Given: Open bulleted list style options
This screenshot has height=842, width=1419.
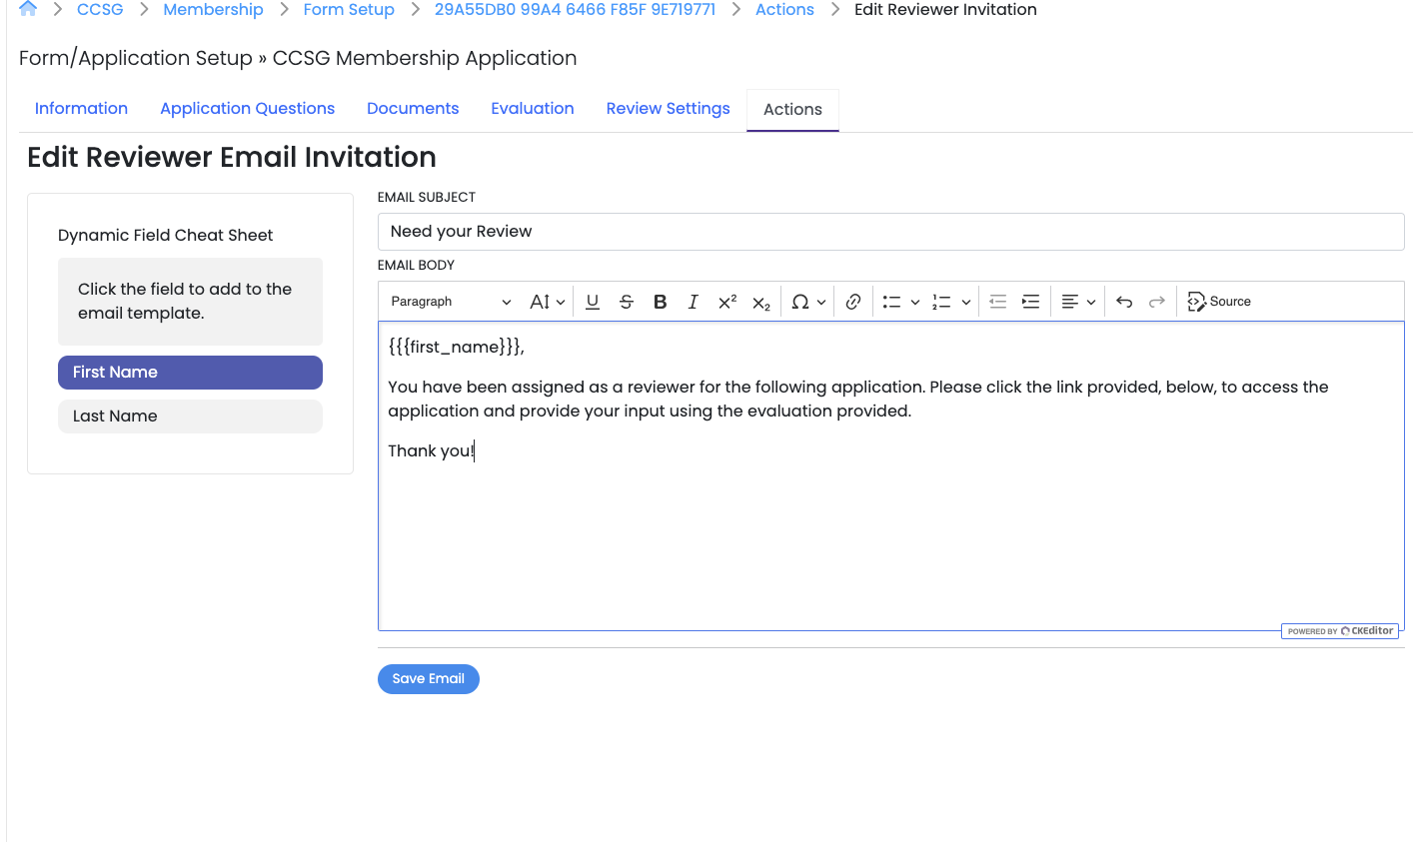Looking at the screenshot, I should [x=914, y=302].
